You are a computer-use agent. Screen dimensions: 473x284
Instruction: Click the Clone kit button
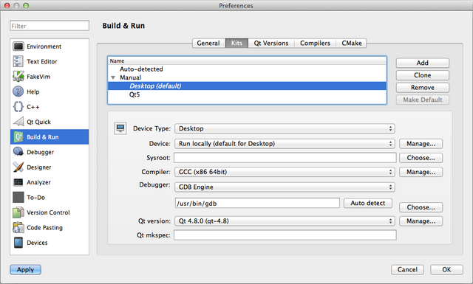(x=422, y=75)
